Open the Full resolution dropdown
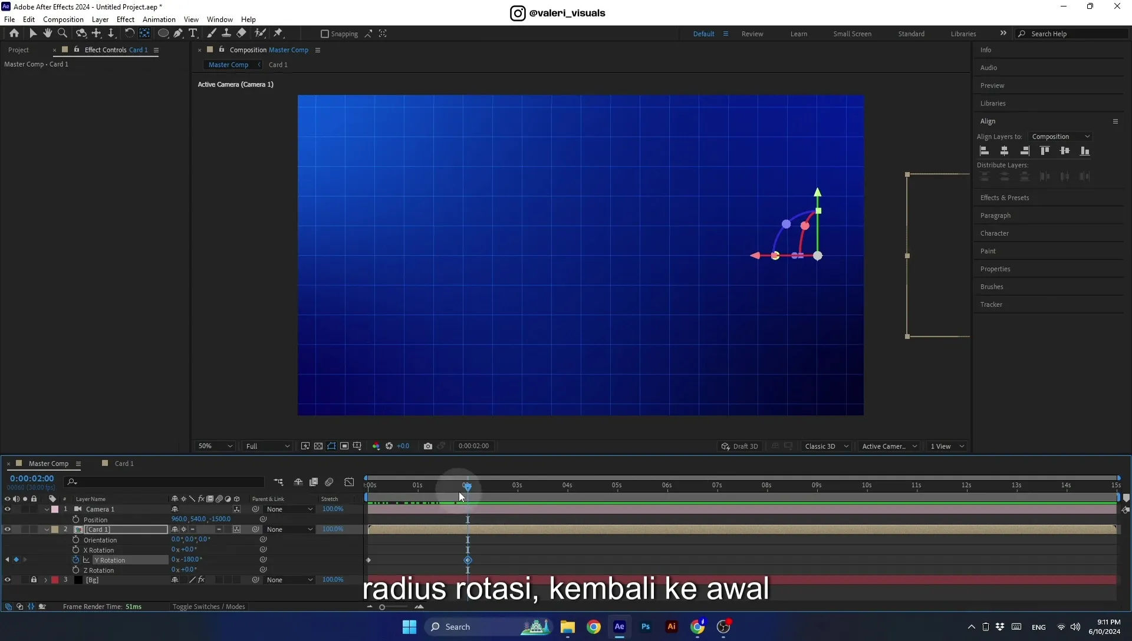The height and width of the screenshot is (641, 1132). 268,447
